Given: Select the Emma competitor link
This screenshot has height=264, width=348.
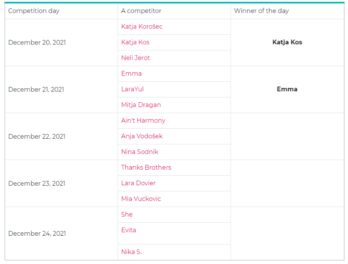Looking at the screenshot, I should point(131,74).
